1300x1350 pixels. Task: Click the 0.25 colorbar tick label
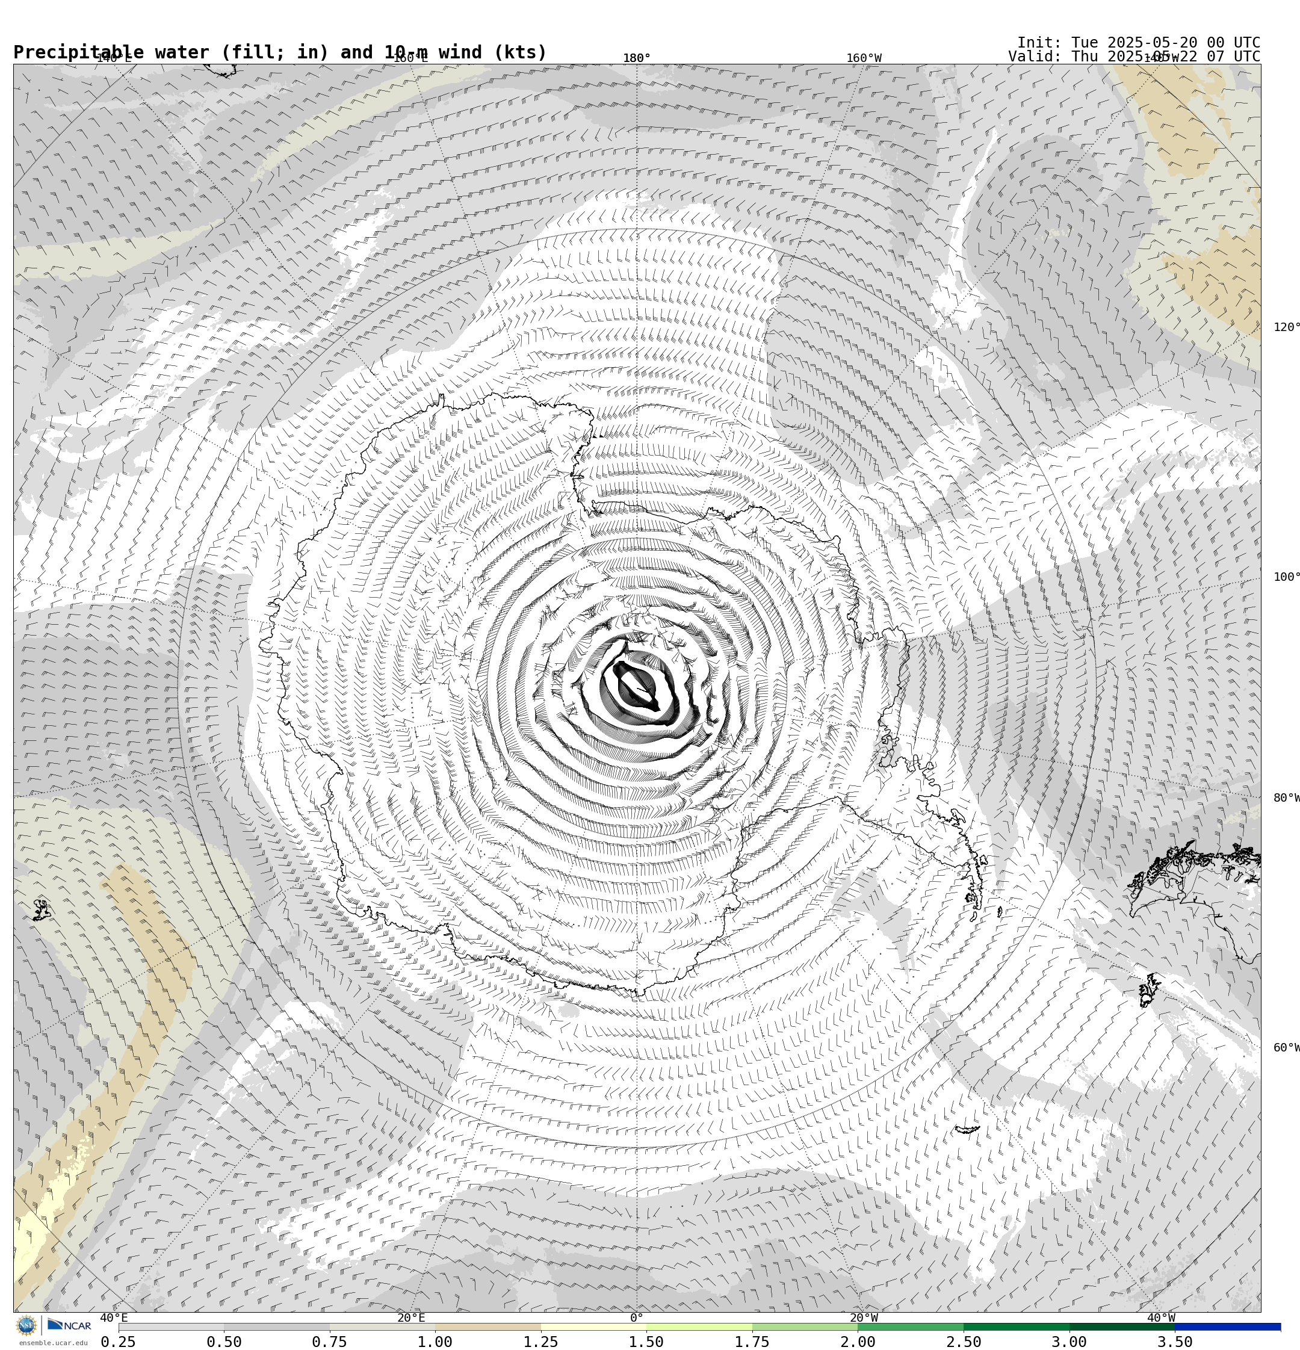click(x=119, y=1342)
